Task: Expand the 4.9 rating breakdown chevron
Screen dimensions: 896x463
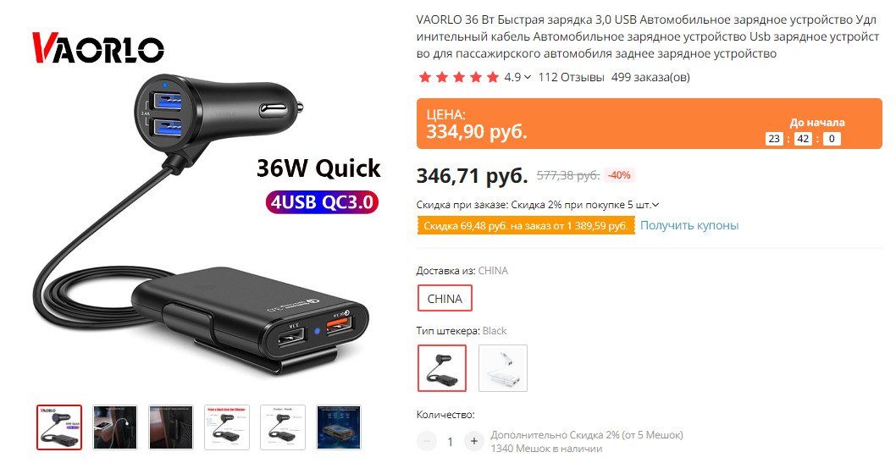Action: tap(527, 77)
